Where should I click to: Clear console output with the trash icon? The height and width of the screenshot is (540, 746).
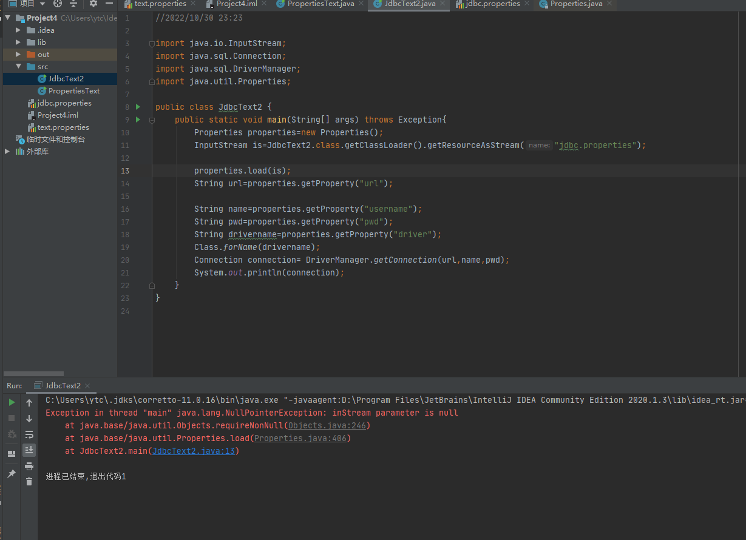tap(29, 482)
